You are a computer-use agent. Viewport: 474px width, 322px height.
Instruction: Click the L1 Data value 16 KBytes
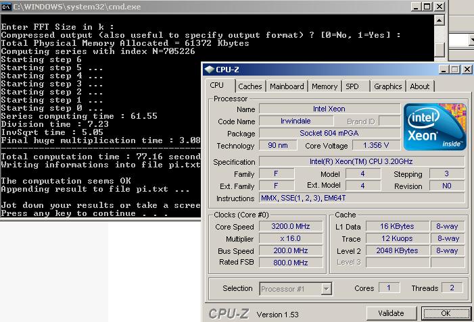point(397,226)
